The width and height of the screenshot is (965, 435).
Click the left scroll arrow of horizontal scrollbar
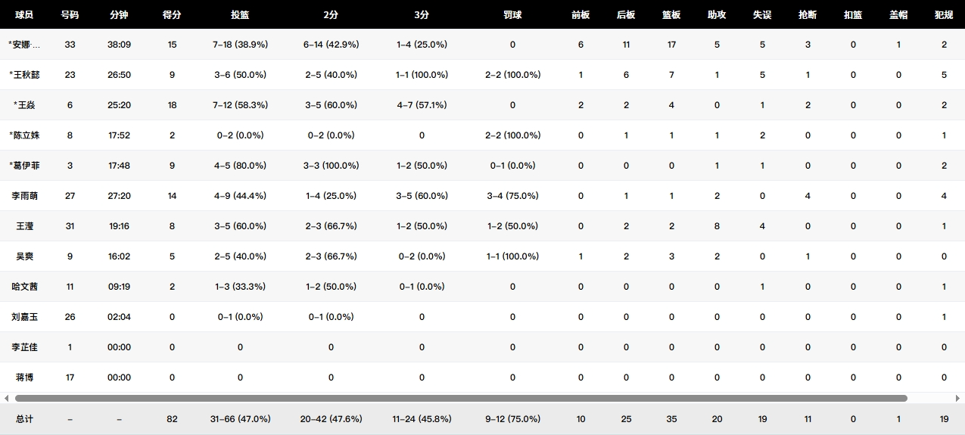click(7, 398)
